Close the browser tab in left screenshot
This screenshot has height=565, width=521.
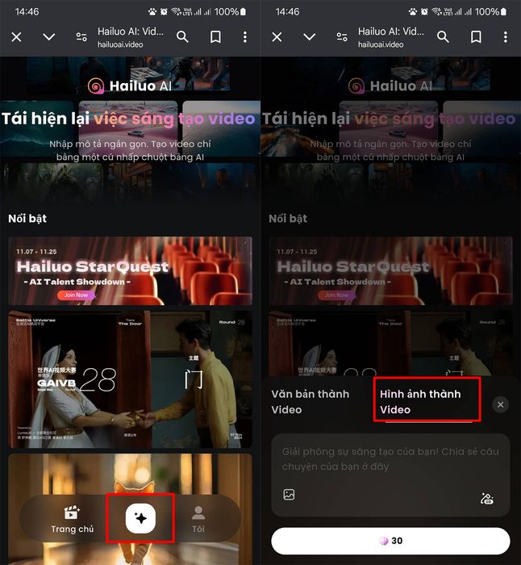[17, 37]
